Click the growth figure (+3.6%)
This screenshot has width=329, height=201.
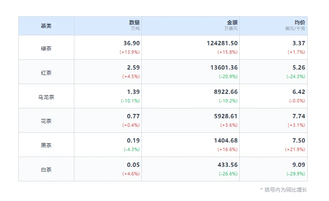pyautogui.click(x=229, y=125)
